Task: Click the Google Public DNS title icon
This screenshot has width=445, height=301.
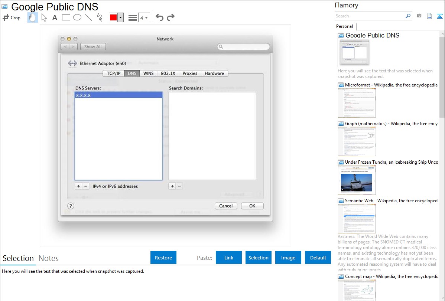Action: [4, 6]
